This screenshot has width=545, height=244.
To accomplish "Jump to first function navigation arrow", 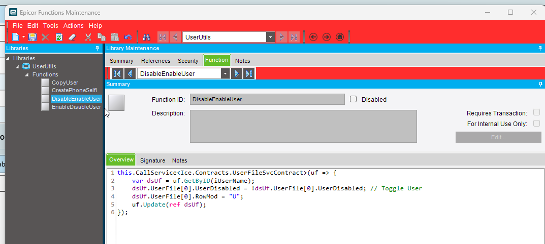I will 117,73.
